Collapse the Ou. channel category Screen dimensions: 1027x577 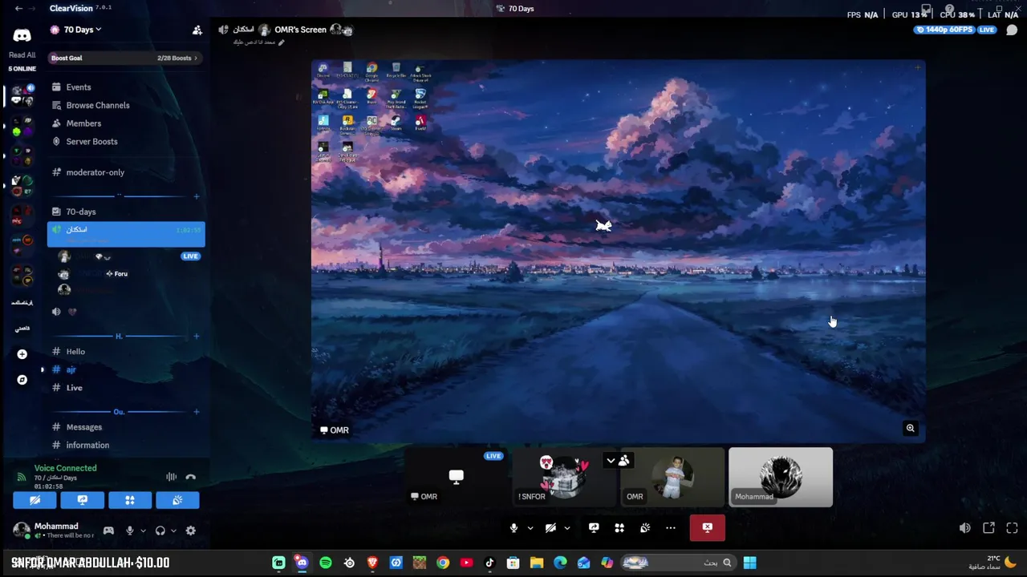point(119,412)
